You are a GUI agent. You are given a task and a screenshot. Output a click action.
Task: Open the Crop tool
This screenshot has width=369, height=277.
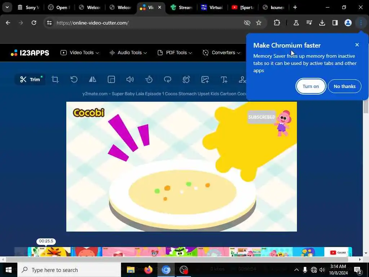[x=55, y=79]
